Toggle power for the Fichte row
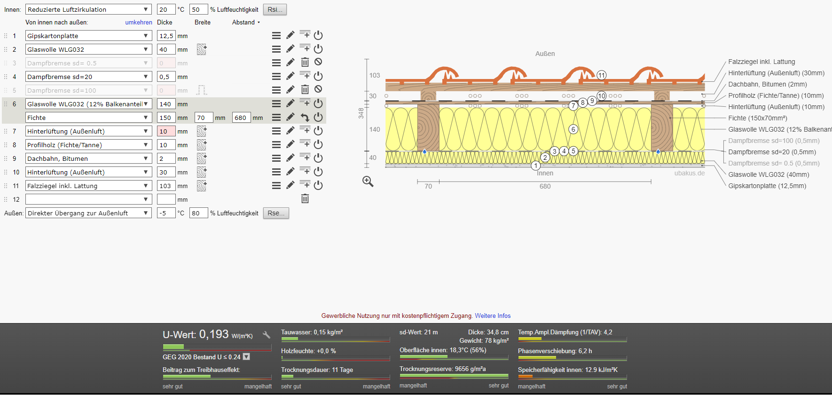This screenshot has height=395, width=832. (x=318, y=117)
